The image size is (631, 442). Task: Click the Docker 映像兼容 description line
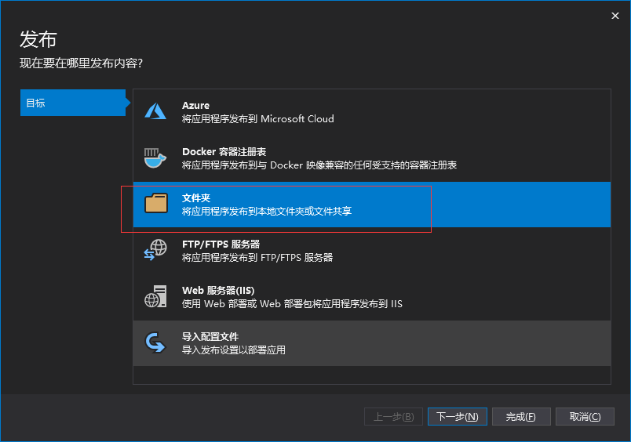pos(319,165)
